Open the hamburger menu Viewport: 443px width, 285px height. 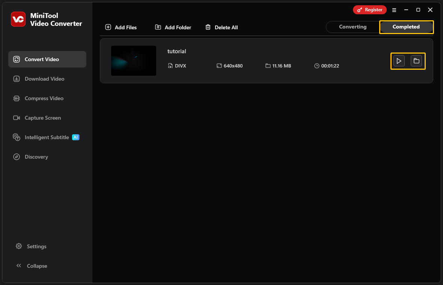pyautogui.click(x=394, y=10)
